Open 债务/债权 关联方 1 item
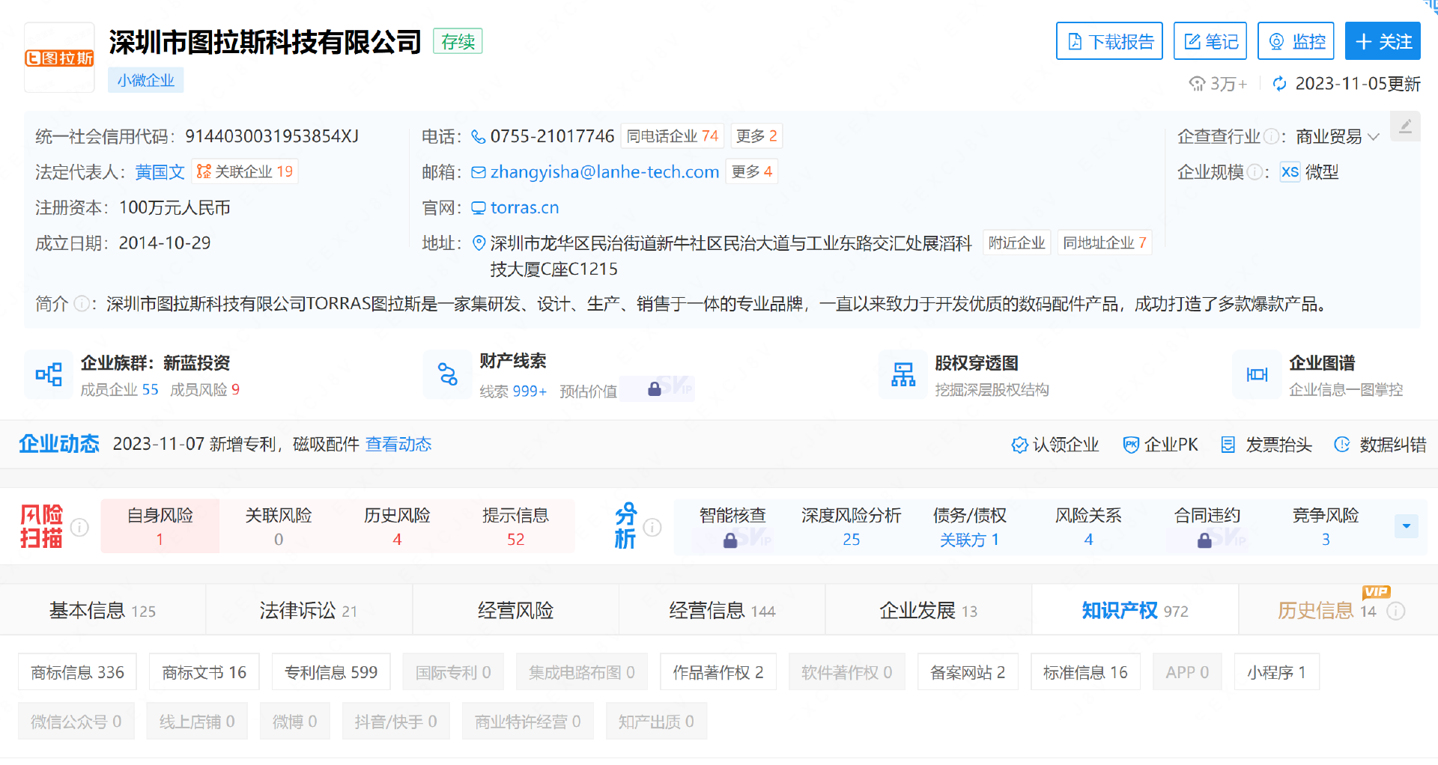 969,527
